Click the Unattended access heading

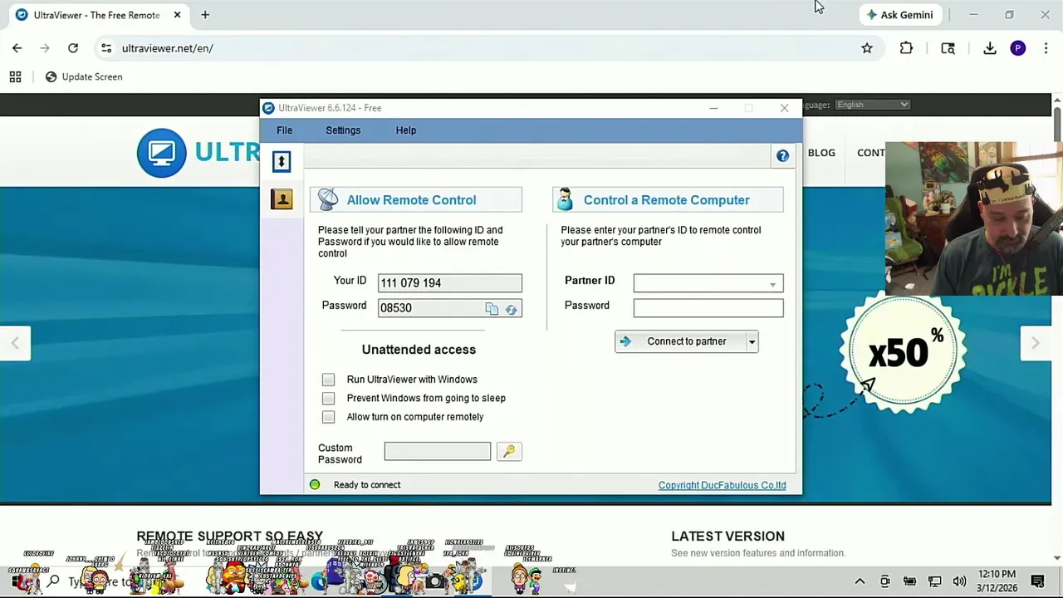[x=419, y=350]
